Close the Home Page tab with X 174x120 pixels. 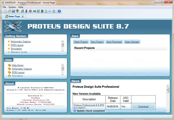(23, 17)
